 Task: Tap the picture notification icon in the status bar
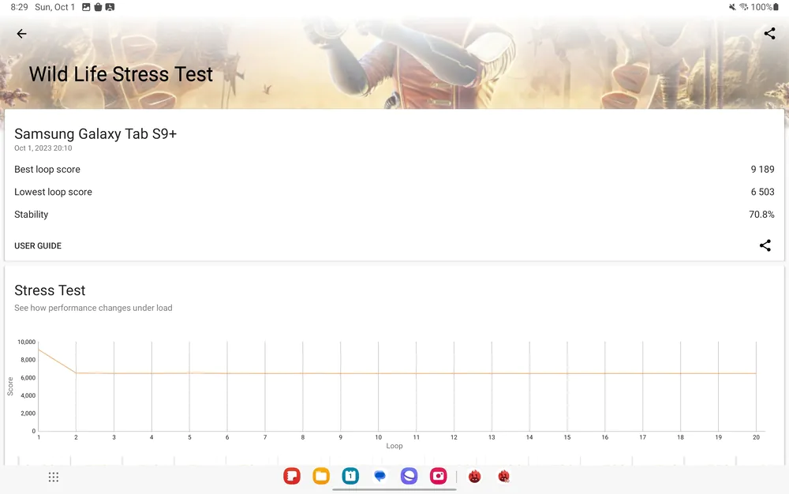coord(86,7)
